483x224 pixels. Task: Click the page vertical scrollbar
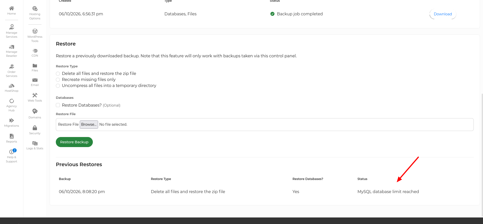[x=482, y=155]
